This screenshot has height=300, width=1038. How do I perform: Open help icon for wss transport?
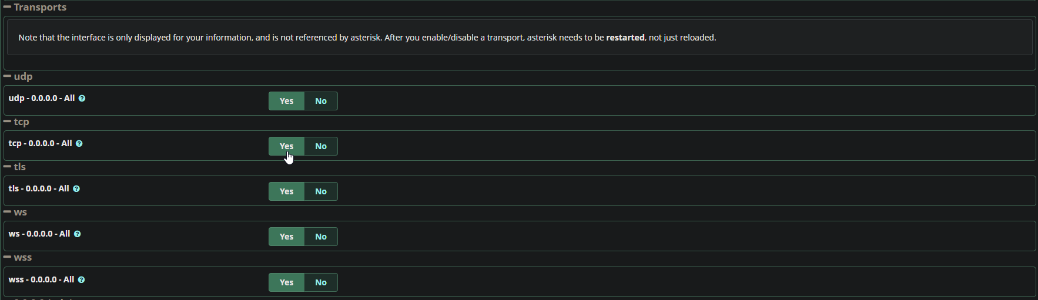pos(82,280)
